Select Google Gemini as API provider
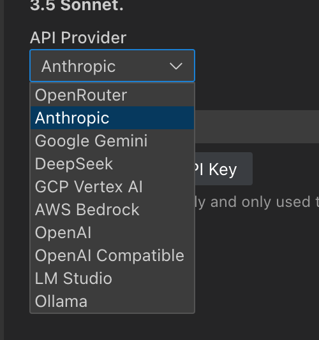The image size is (319, 340). click(x=112, y=141)
